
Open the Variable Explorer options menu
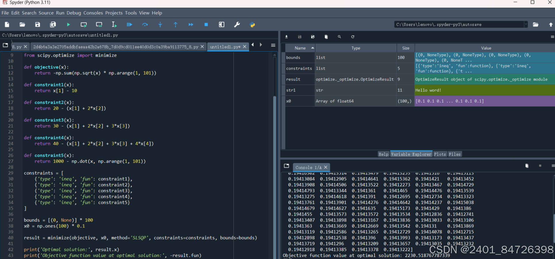(x=552, y=37)
